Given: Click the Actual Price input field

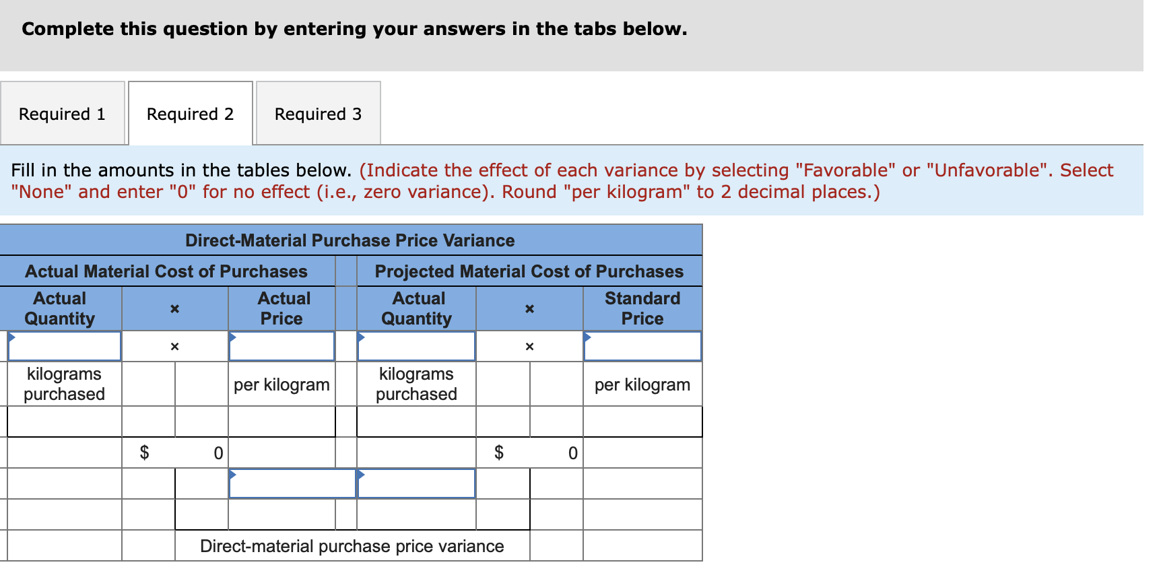Looking at the screenshot, I should (281, 347).
